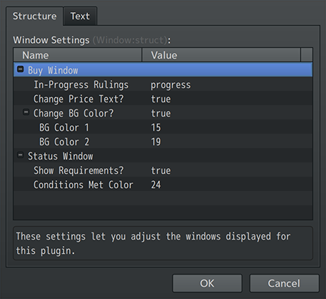The image size is (326, 299).
Task: Click the true value for Show Requirements?
Action: (161, 170)
